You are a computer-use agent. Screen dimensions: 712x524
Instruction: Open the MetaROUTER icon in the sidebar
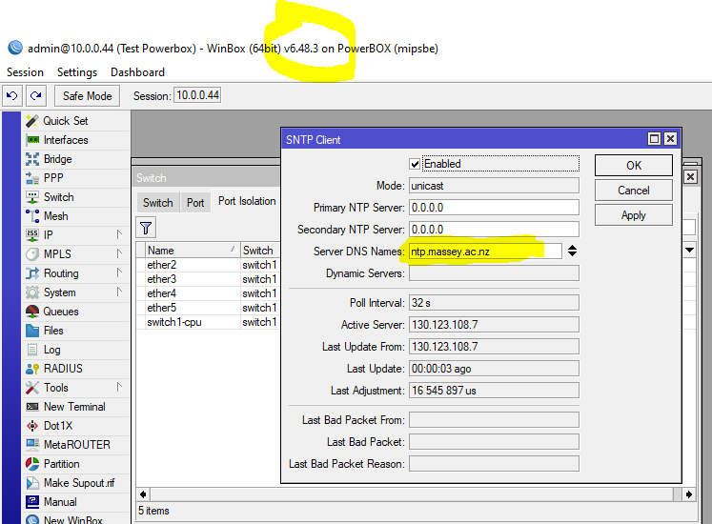click(x=32, y=445)
